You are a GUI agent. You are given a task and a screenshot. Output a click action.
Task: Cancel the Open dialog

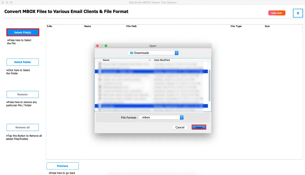(x=180, y=127)
